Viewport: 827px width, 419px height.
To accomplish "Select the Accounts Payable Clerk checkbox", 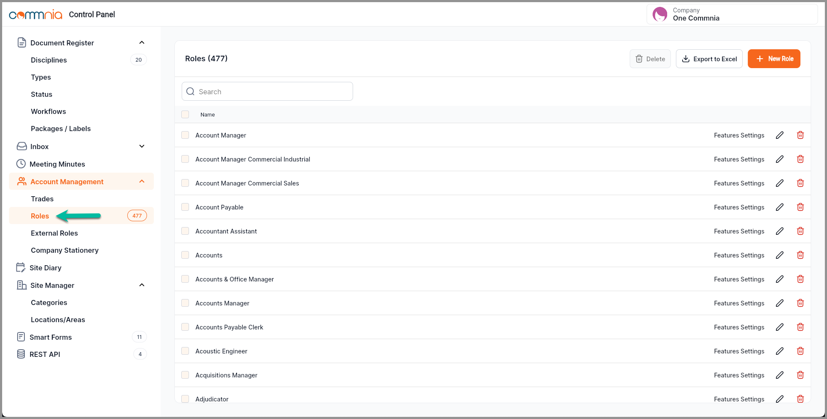I will pos(185,327).
